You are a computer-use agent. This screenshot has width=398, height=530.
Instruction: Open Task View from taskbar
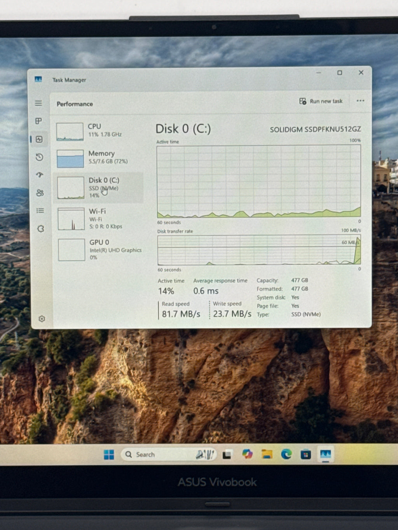(227, 454)
